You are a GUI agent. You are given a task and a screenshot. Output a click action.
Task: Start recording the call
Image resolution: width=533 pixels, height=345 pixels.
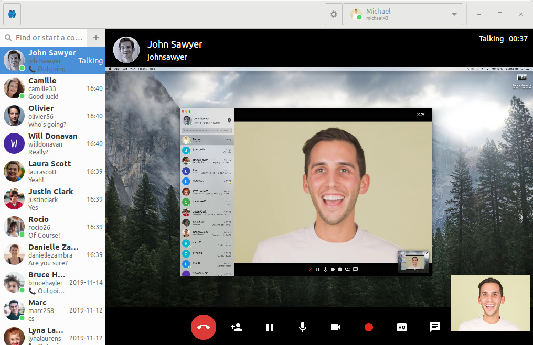369,327
